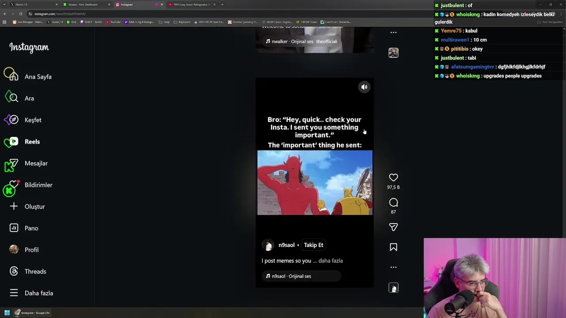The image size is (566, 318).
Task: Open Instagram home via Ana Sayfa icon
Action: pos(14,77)
